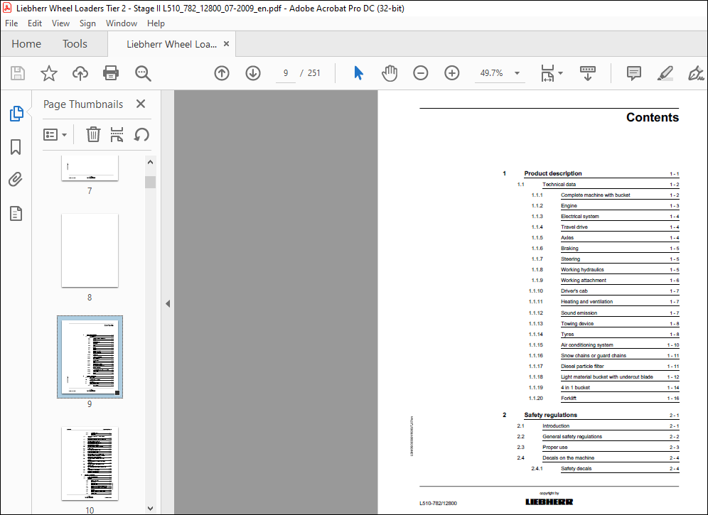Open Product description contents link
708x515 pixels.
click(x=552, y=173)
